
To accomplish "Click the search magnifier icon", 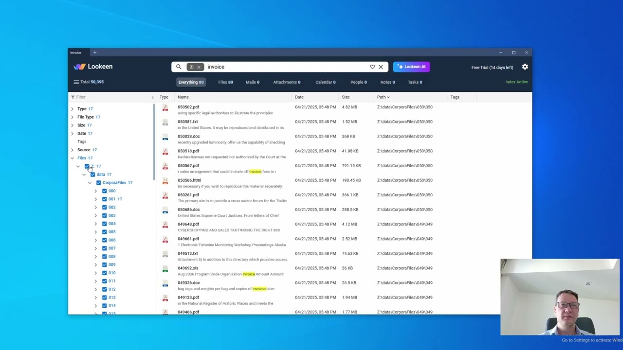I will coord(179,67).
